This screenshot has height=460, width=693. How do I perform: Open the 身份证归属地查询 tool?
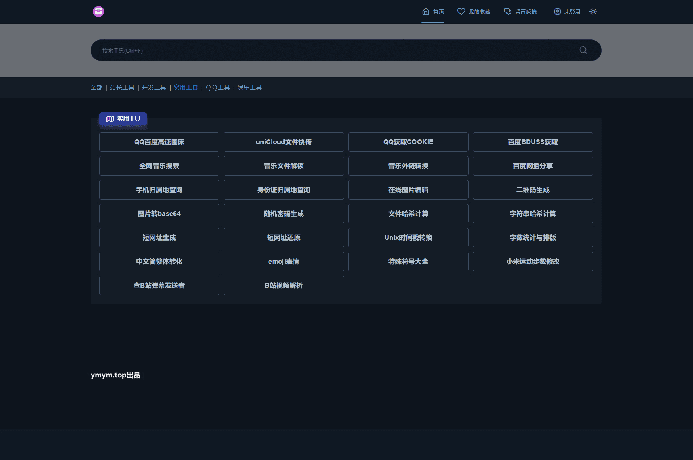284,190
